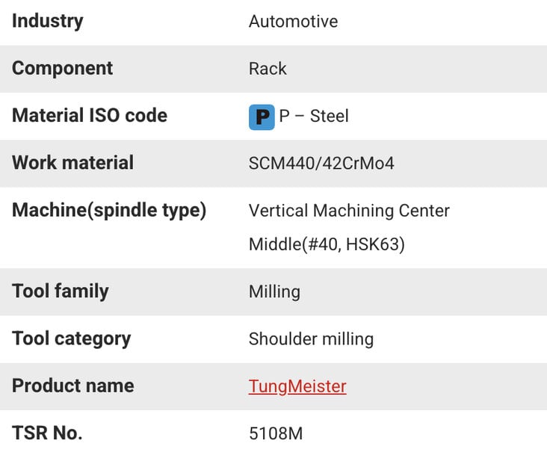Click the Automotive industry value

pos(293,22)
